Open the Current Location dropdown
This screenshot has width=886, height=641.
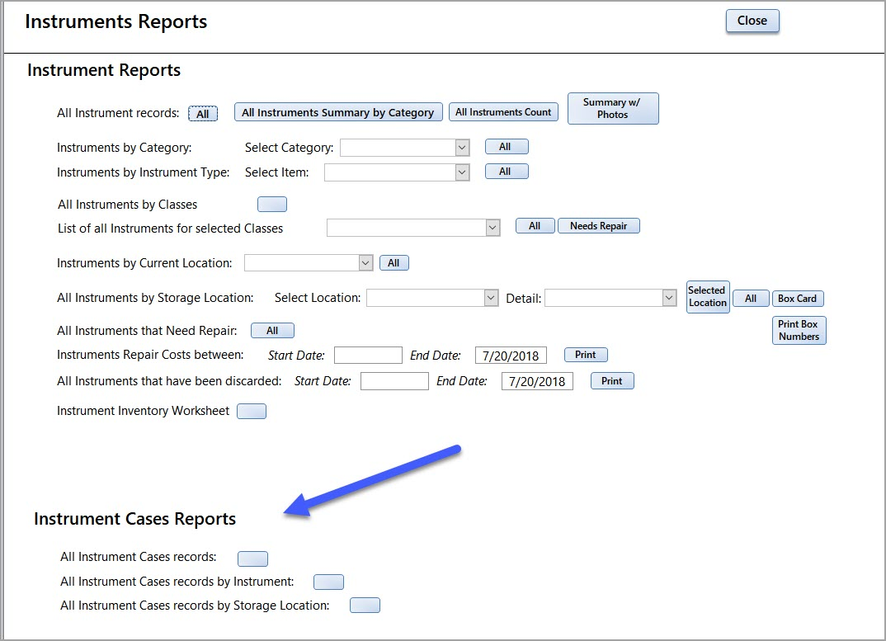point(366,263)
